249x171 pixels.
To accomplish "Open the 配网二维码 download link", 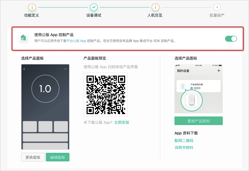I will [x=184, y=141].
